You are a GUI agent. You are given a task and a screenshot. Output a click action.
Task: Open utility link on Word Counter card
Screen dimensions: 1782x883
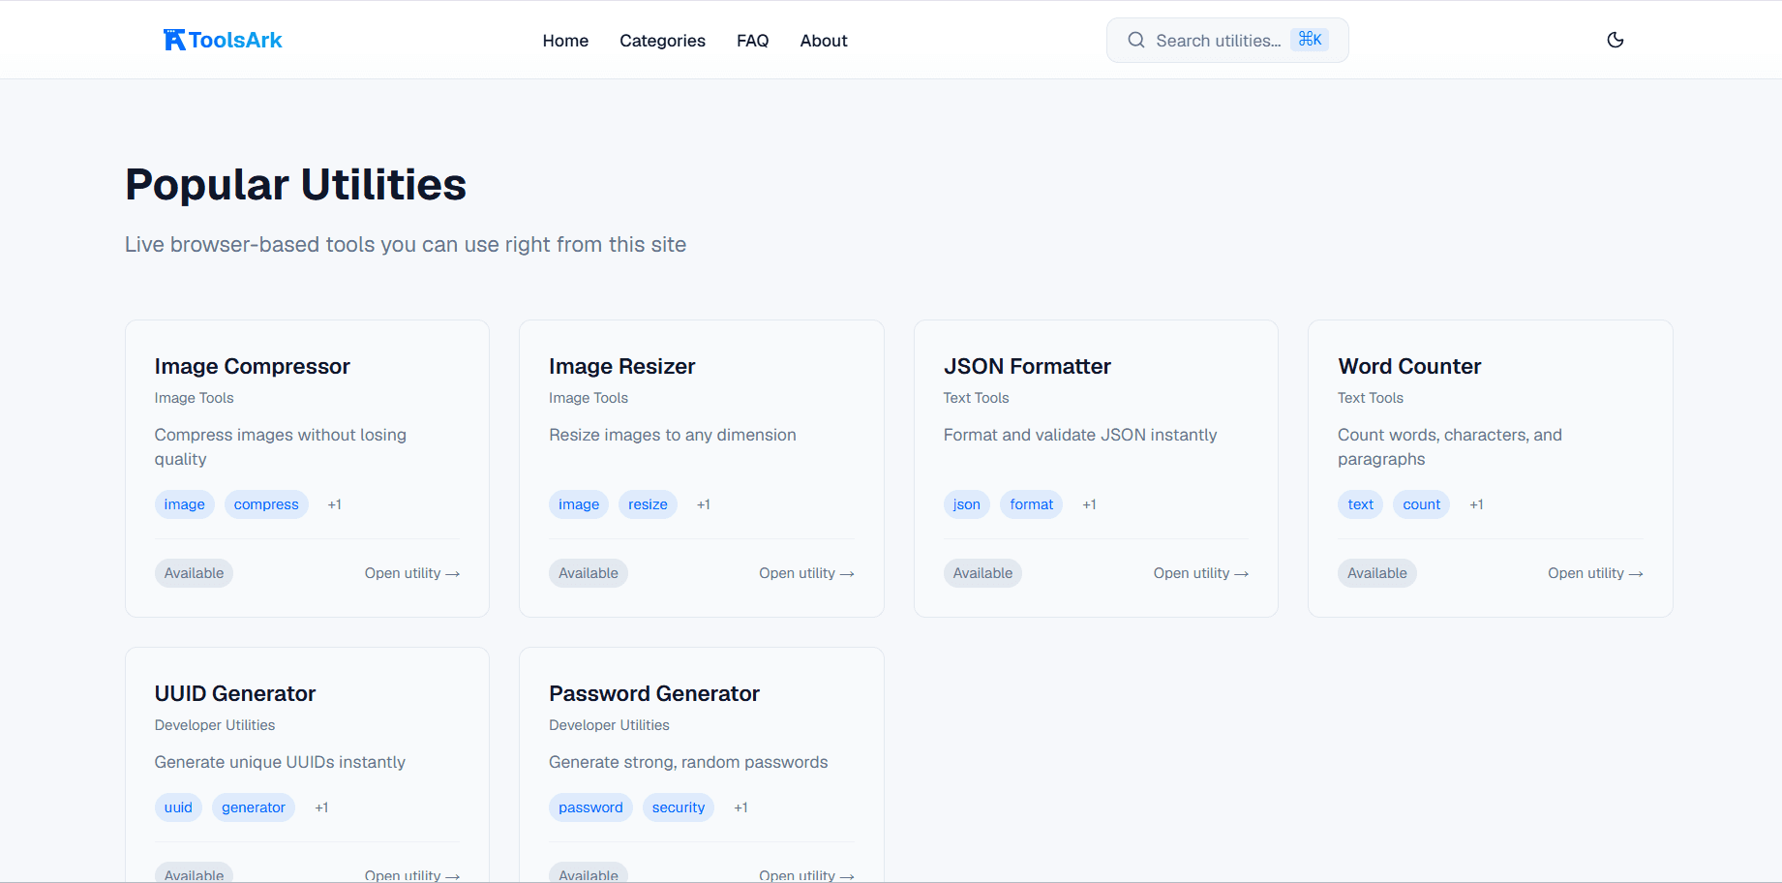coord(1595,573)
